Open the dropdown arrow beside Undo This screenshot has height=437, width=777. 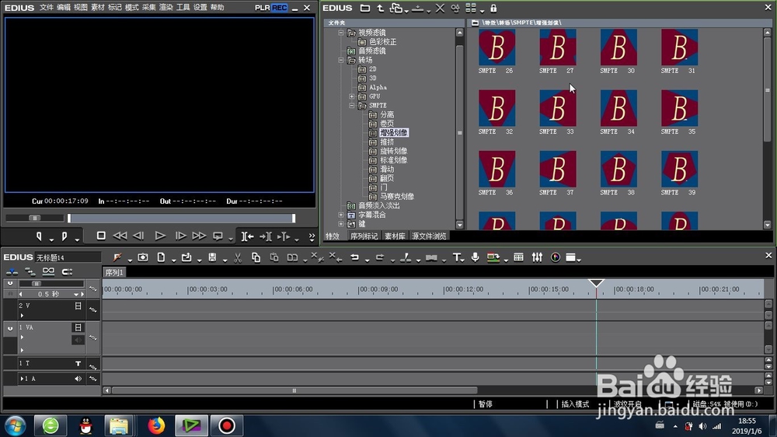[x=367, y=260]
